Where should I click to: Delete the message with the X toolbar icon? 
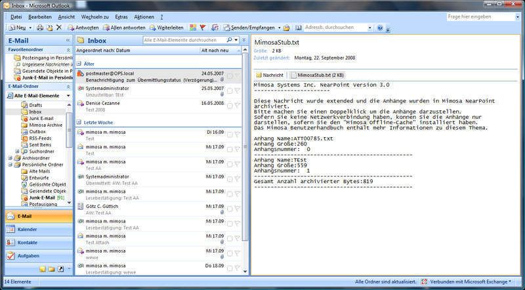coord(59,28)
